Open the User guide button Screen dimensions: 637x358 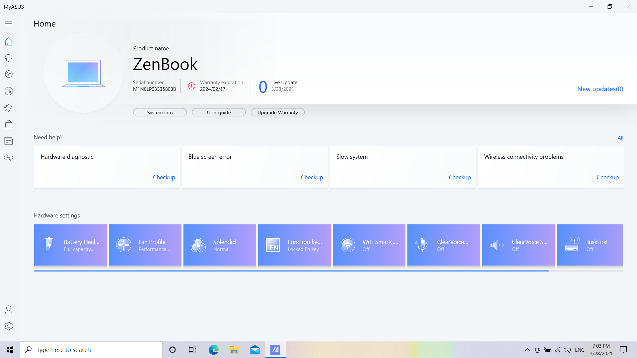(219, 112)
